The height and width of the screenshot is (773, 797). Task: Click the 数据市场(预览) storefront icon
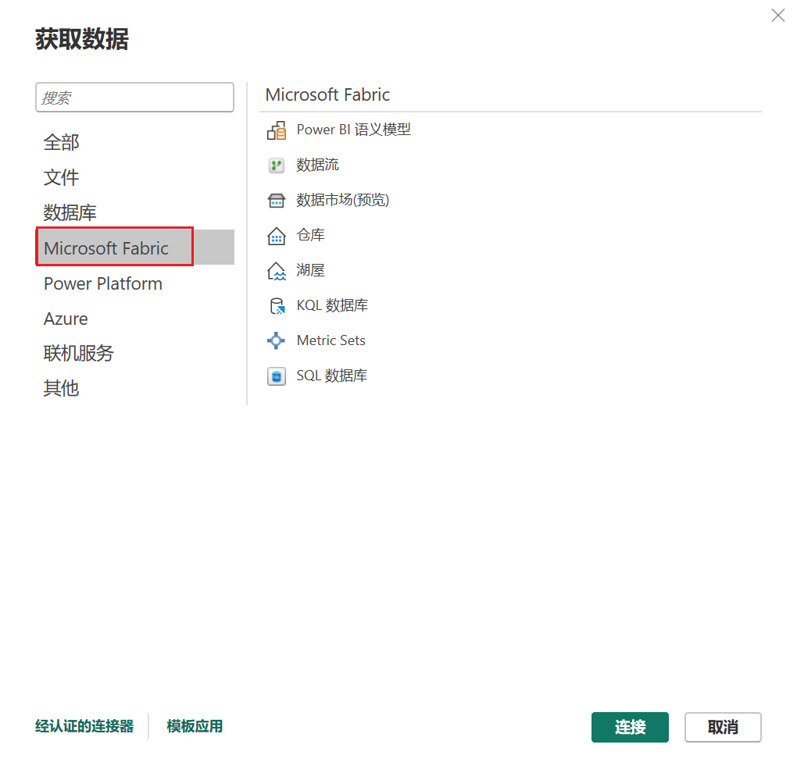coord(277,201)
